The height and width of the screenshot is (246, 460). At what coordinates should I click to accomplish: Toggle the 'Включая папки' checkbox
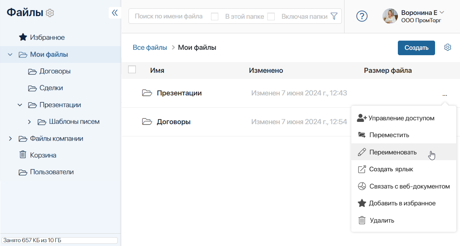click(271, 16)
